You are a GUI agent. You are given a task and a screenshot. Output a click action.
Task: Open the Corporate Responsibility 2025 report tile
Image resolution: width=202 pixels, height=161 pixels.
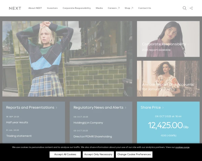coord(168,39)
